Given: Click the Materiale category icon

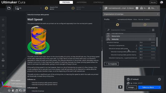Looking at the screenshot, I should point(108,36).
